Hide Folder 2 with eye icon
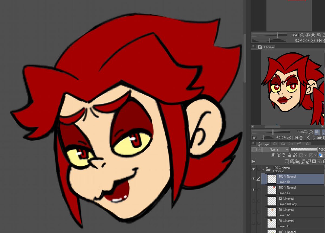The height and width of the screenshot is (233, 325). pyautogui.click(x=253, y=169)
